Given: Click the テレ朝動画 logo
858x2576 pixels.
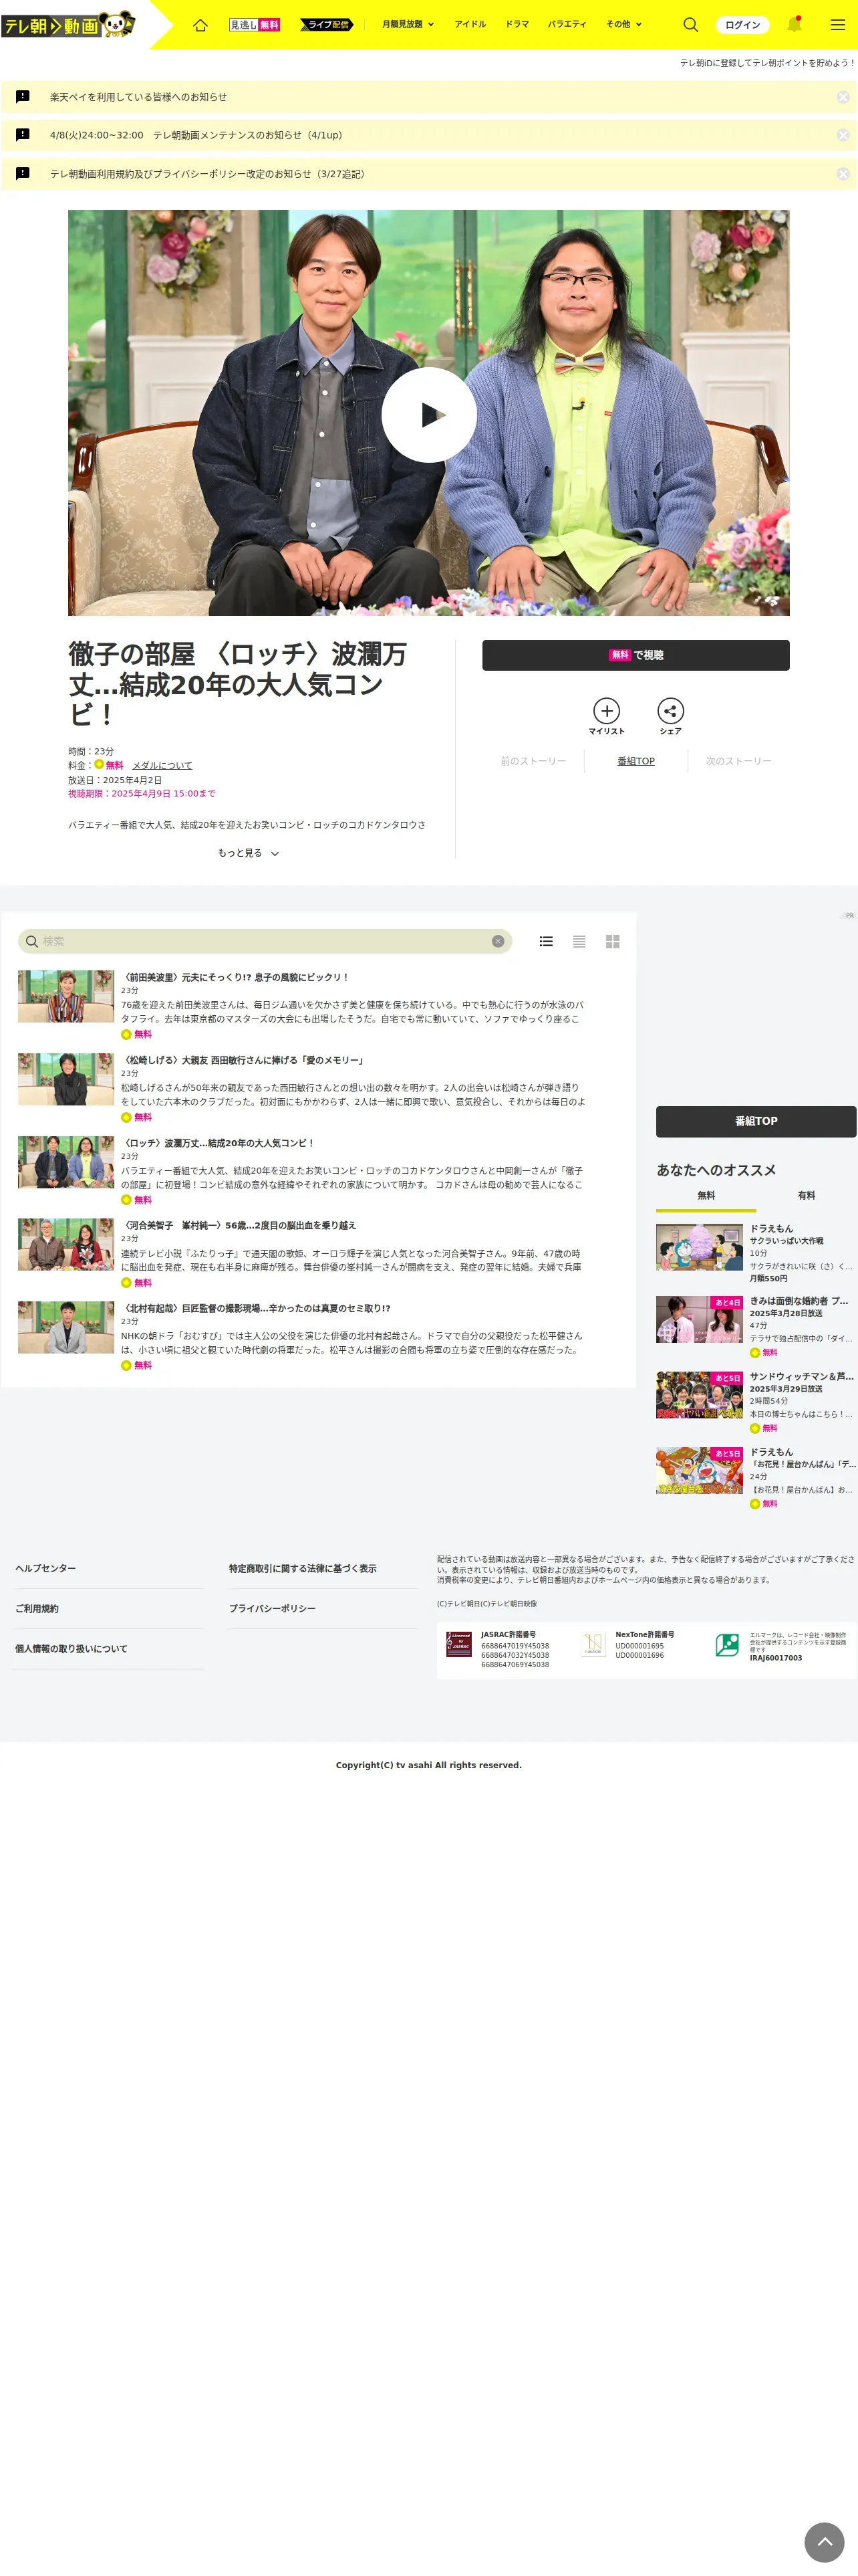Looking at the screenshot, I should point(68,24).
